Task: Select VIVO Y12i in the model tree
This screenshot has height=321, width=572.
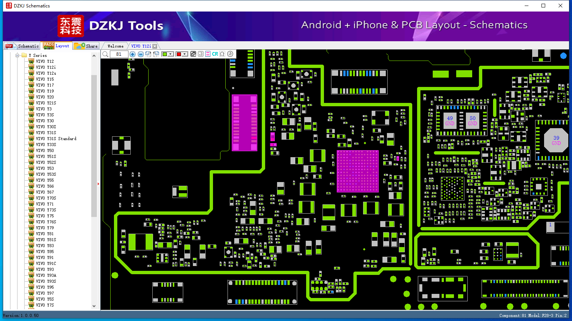Action: [x=46, y=67]
